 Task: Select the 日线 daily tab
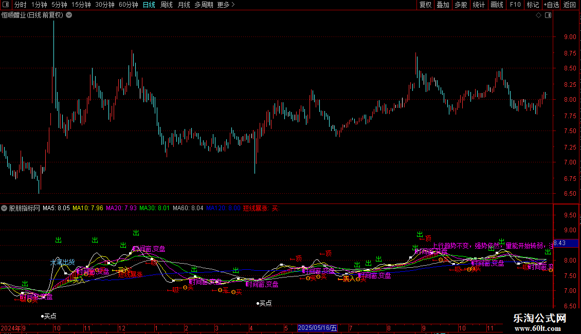149,5
